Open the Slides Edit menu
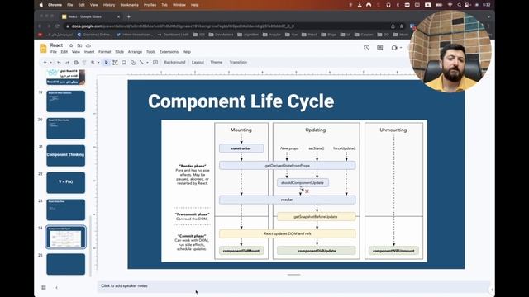The width and height of the screenshot is (529, 297). [x=64, y=52]
